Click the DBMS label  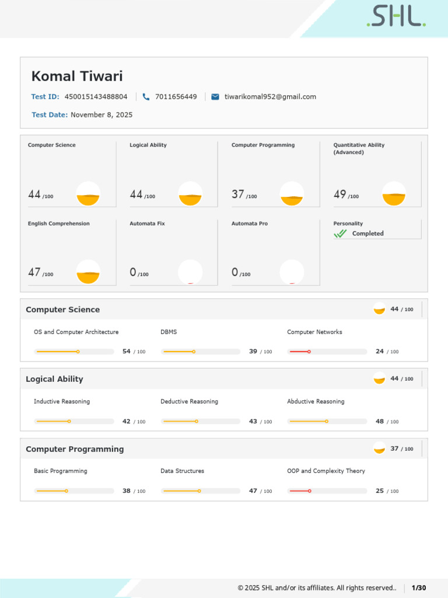coord(169,332)
